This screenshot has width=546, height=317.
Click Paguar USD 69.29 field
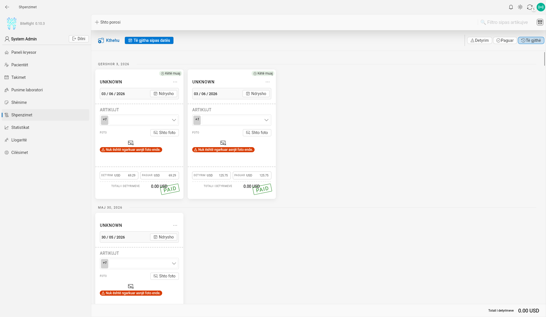[x=160, y=175]
